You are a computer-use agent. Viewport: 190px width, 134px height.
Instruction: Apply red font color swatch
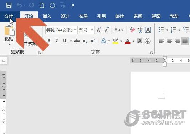tap(128, 41)
